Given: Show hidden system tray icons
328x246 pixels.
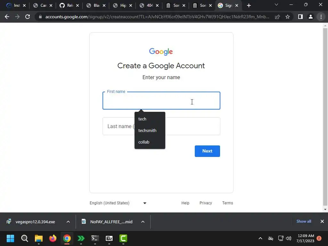Looking at the screenshot, I should (x=260, y=238).
